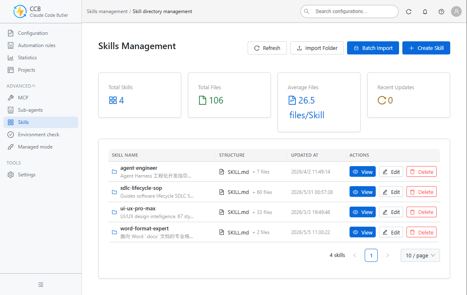467x295 pixels.
Task: Click the search magnifier icon
Action: tap(307, 11)
